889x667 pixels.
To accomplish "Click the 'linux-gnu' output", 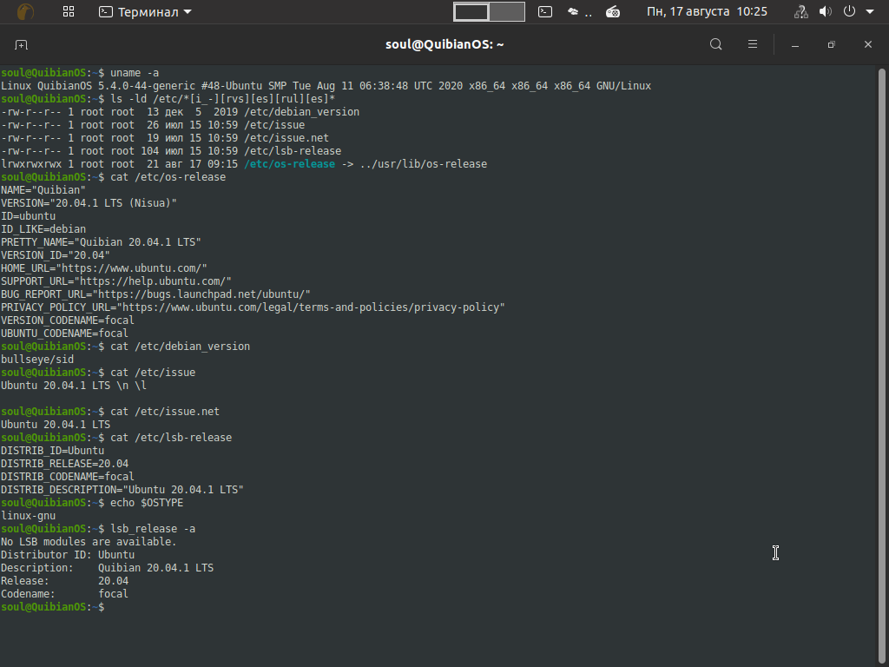I will (29, 516).
